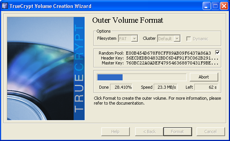Click the TrueCrypt title bar app icon

[5, 6]
